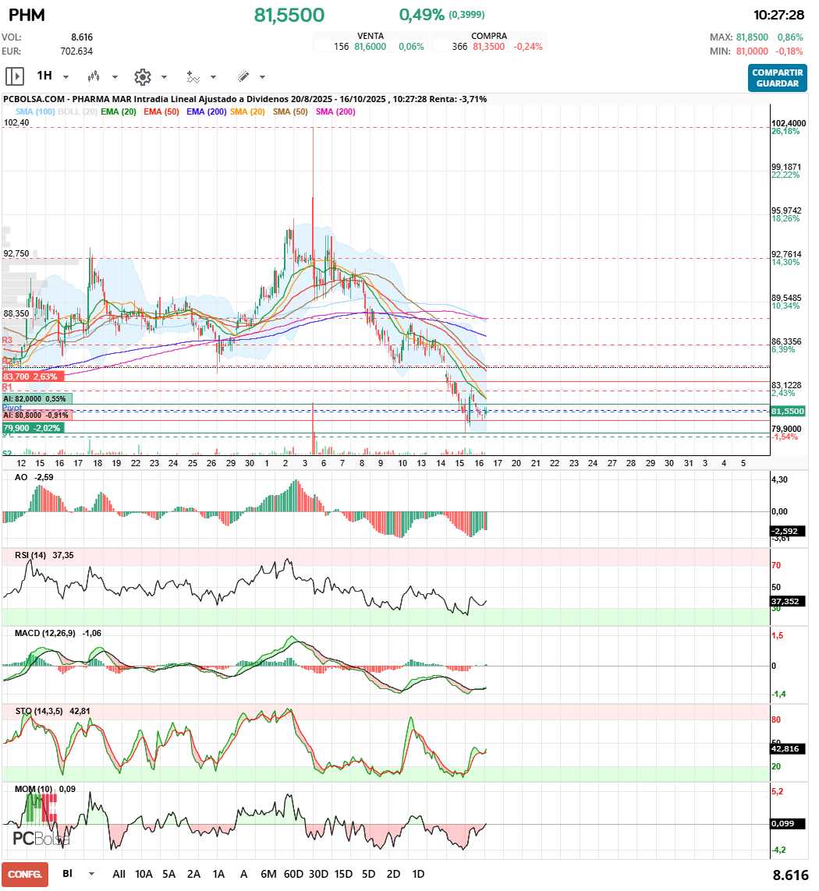Switch to the A year range
This screenshot has height=891, width=819.
point(243,875)
